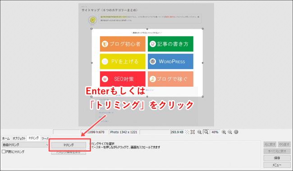Image resolution: width=293 pixels, height=171 pixels.
Task: Click the save-cropped-area button below トリミング
Action: [x=69, y=152]
